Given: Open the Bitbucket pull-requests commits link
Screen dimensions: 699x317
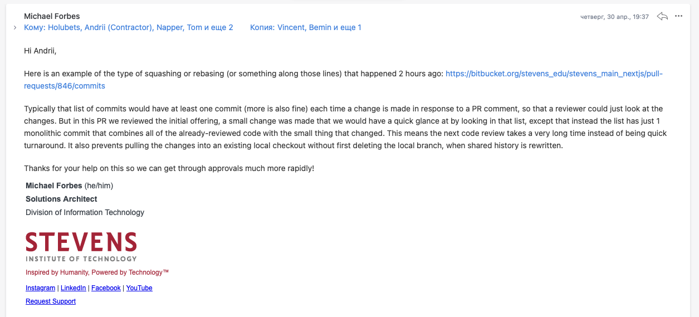Looking at the screenshot, I should pos(554,74).
